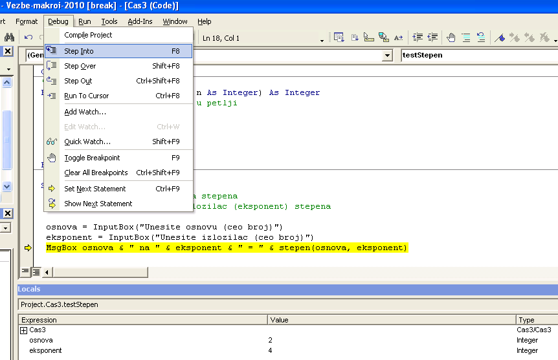The image size is (558, 360).
Task: Switch to Full Module View button
Action: [x=36, y=271]
